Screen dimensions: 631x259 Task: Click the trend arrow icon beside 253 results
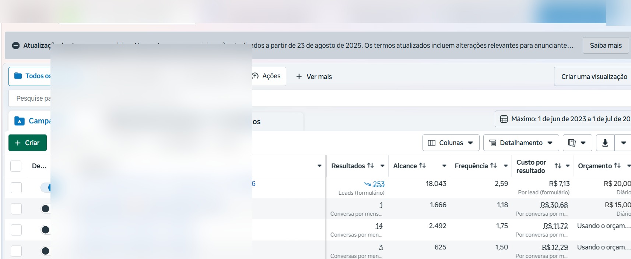(368, 184)
